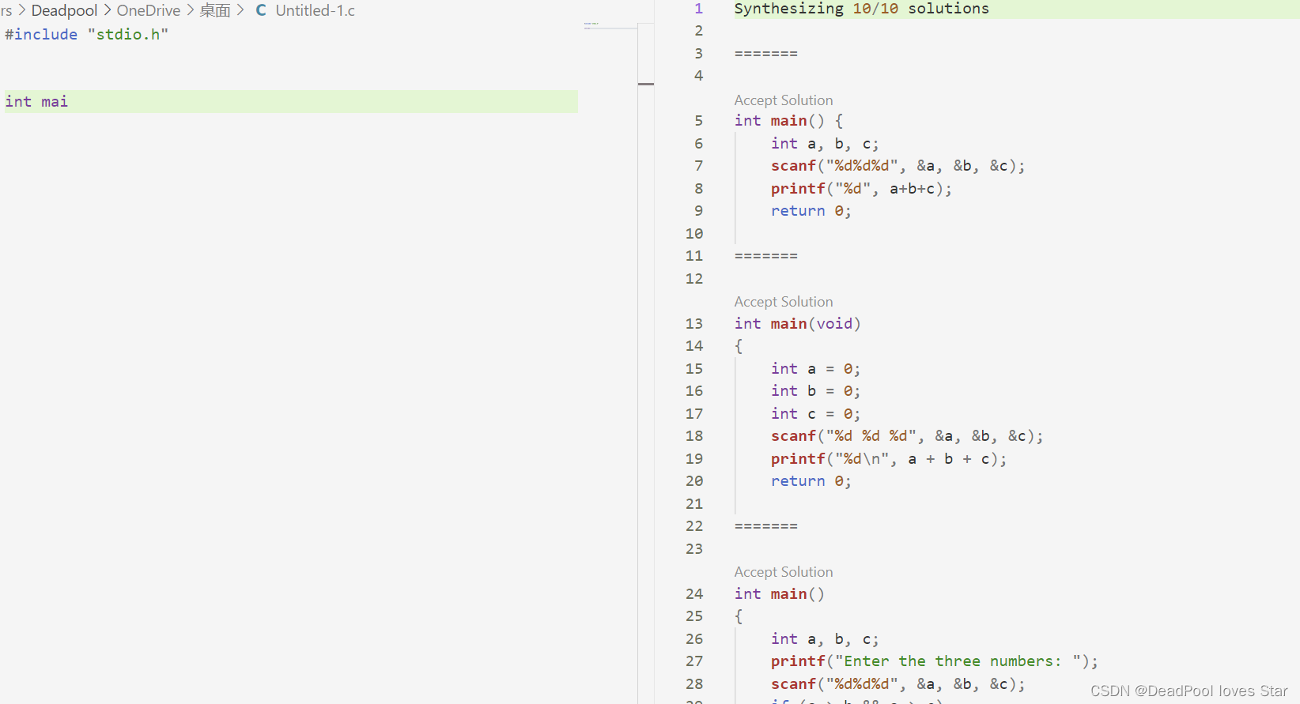Click the printf("%d", a+b+c) line
1300x704 pixels.
click(861, 189)
